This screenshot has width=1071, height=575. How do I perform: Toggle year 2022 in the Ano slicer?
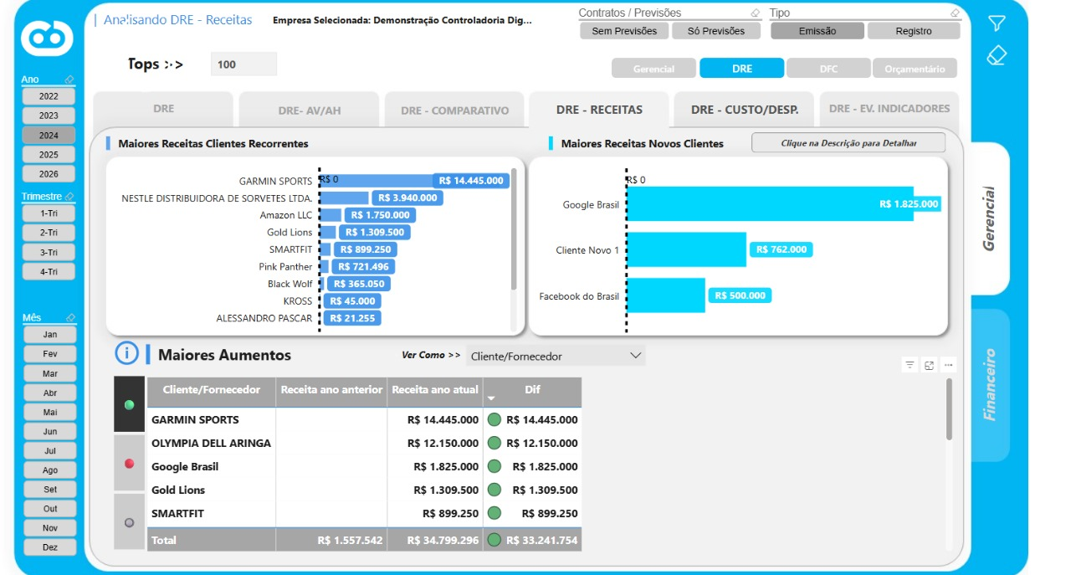pos(49,96)
